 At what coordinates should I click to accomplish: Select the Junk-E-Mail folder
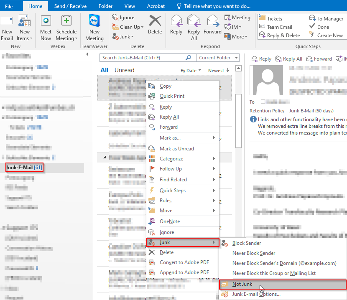coord(24,168)
